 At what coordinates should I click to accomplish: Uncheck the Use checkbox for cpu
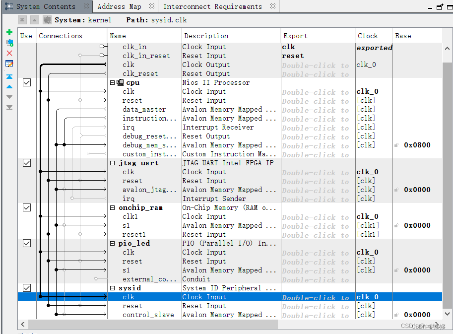point(27,83)
